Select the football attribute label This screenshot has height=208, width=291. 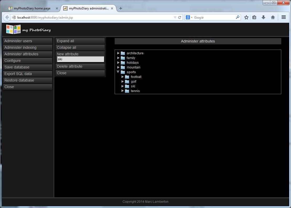[x=136, y=77]
